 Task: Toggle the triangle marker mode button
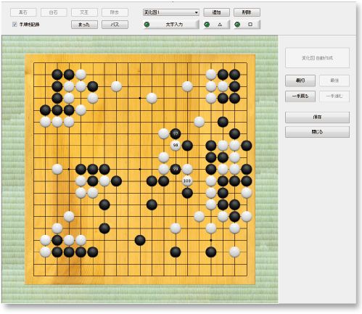[x=216, y=25]
